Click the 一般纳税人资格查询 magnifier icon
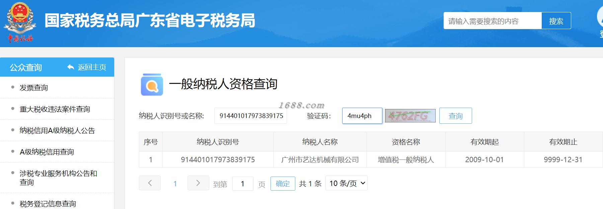 click(152, 84)
